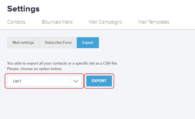The image size is (195, 119).
Task: Click the divider beside the dropdown chevron
Action: click(70, 81)
